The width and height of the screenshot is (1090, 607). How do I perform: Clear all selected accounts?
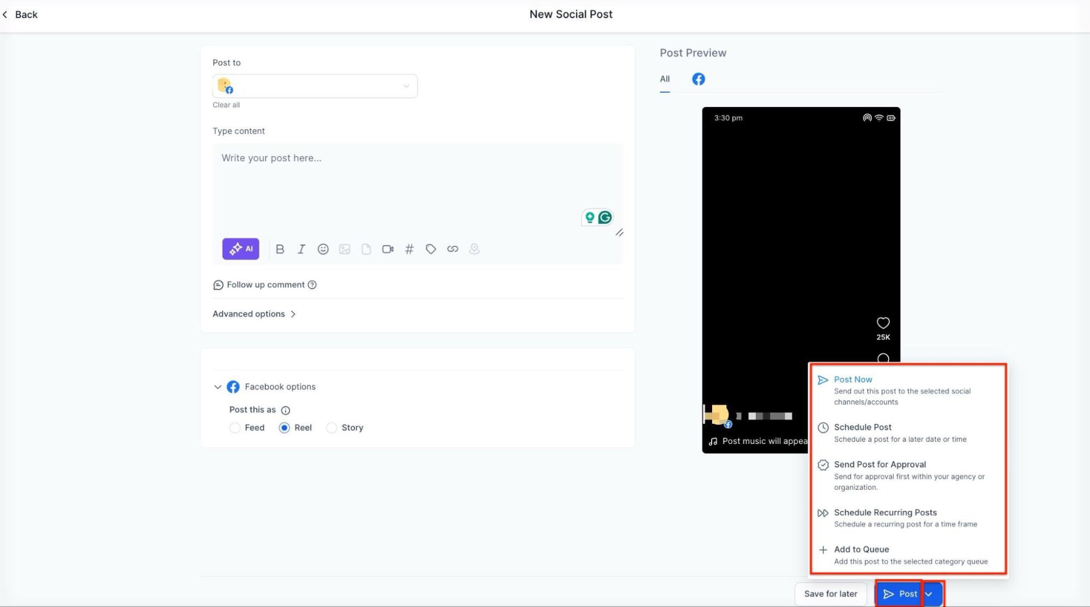[x=226, y=105]
